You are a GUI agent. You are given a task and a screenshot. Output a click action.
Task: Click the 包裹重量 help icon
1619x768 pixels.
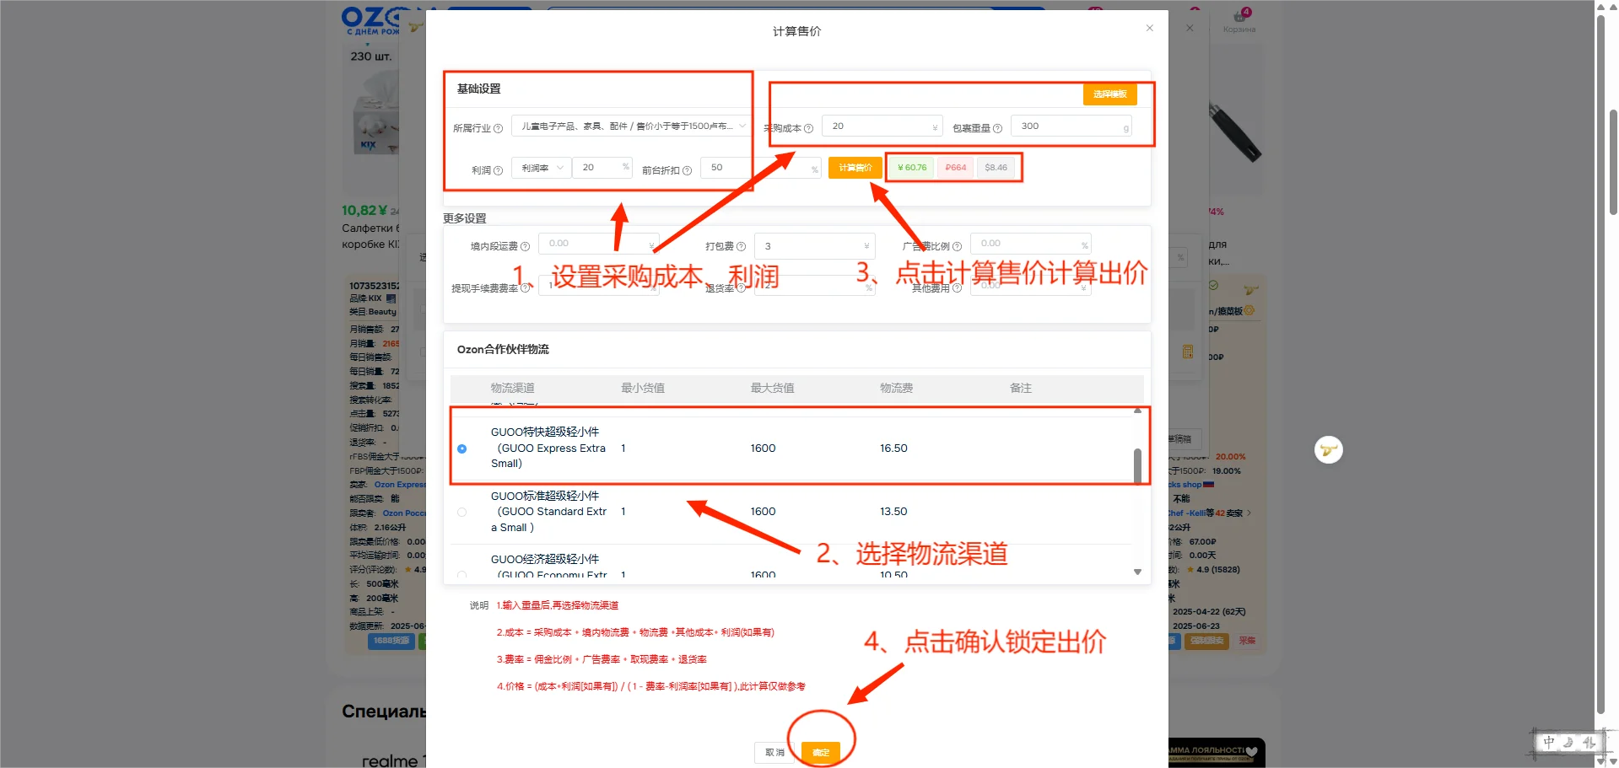point(997,128)
